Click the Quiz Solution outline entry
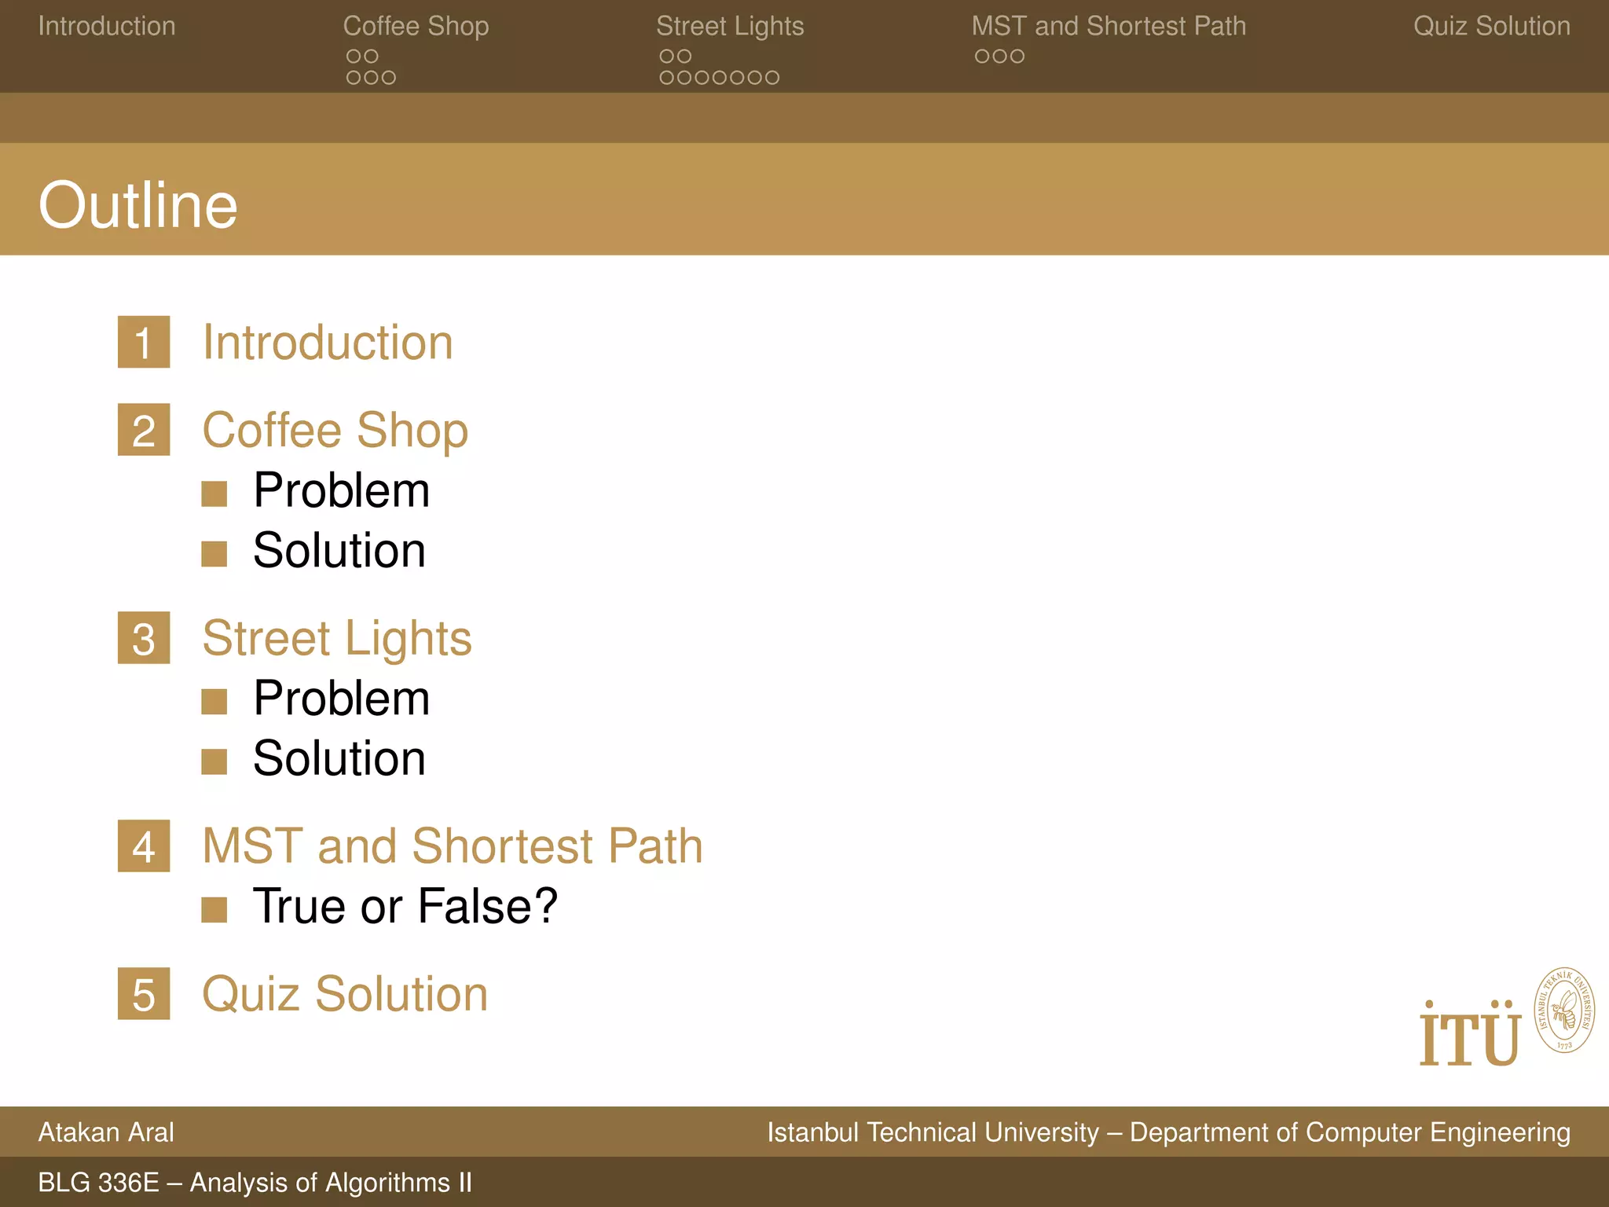 click(x=345, y=993)
